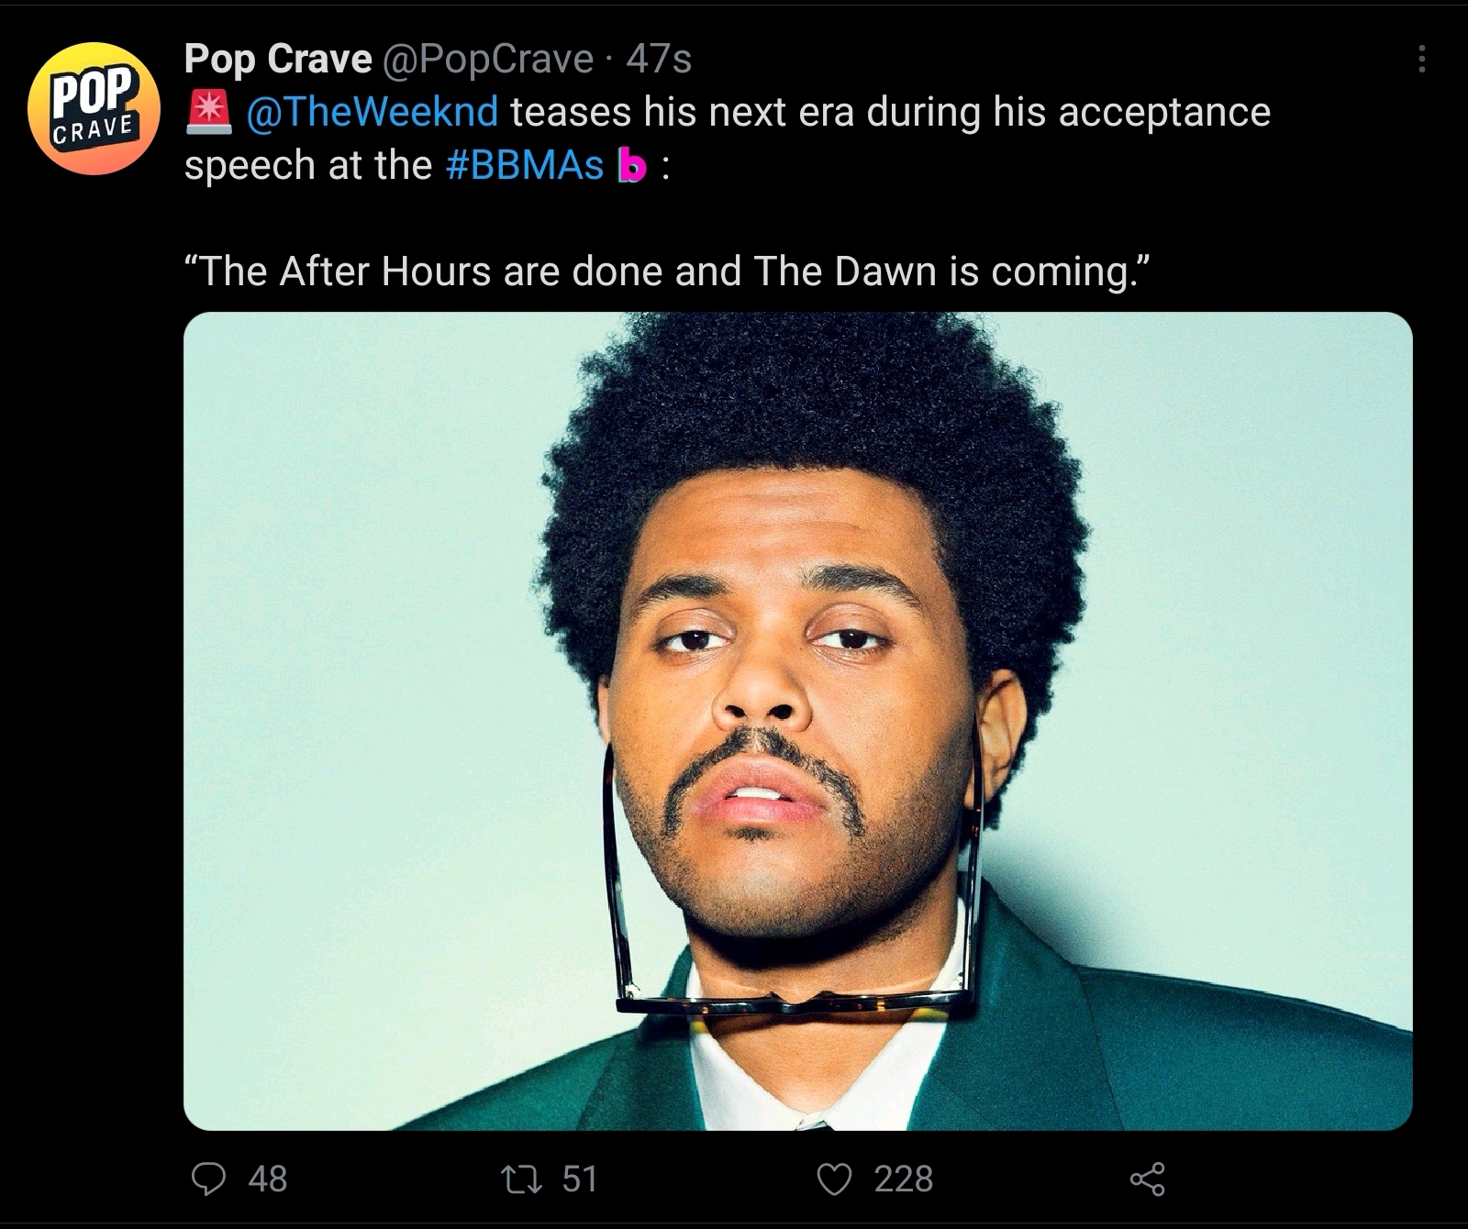Click the Pop Crave display name

(278, 59)
